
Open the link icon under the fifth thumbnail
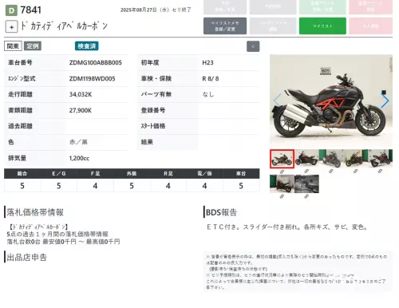click(x=380, y=172)
